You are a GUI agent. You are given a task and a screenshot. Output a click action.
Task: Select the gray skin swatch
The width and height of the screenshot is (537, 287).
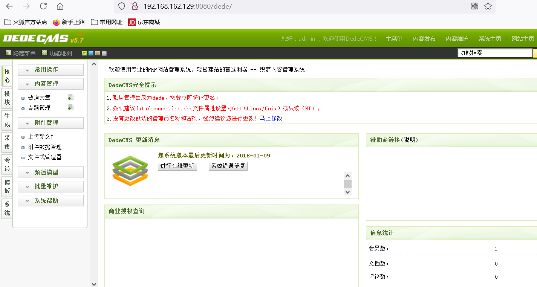(104, 53)
